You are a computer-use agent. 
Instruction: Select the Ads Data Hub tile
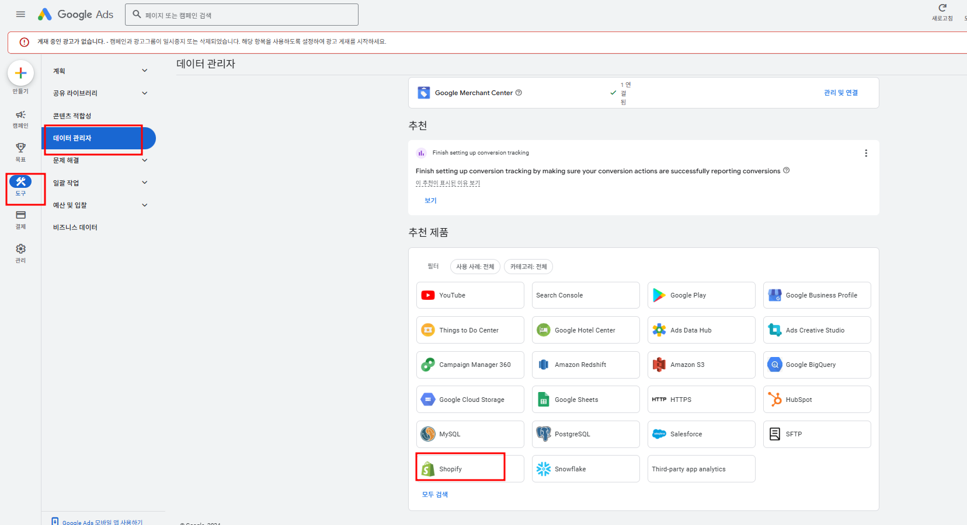point(701,330)
